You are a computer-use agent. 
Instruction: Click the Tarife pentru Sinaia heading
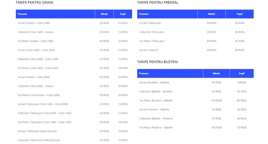tap(34, 3)
